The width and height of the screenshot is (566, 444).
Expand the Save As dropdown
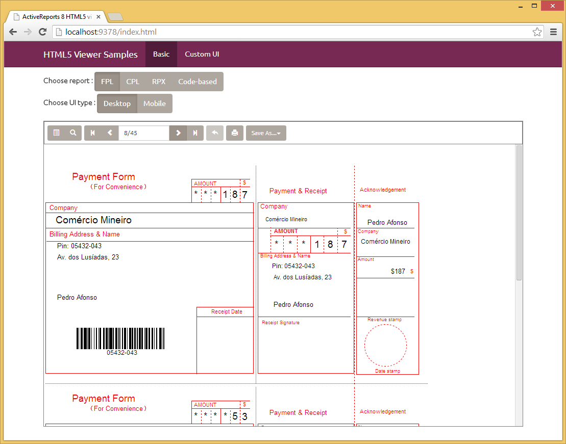pos(266,133)
